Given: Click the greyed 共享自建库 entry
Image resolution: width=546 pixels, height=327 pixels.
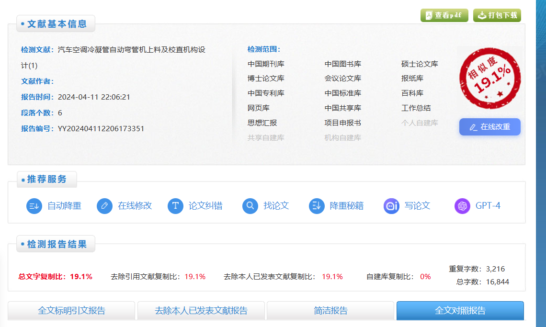Looking at the screenshot, I should (266, 138).
